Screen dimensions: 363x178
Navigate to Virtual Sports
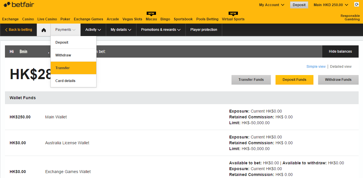point(233,19)
